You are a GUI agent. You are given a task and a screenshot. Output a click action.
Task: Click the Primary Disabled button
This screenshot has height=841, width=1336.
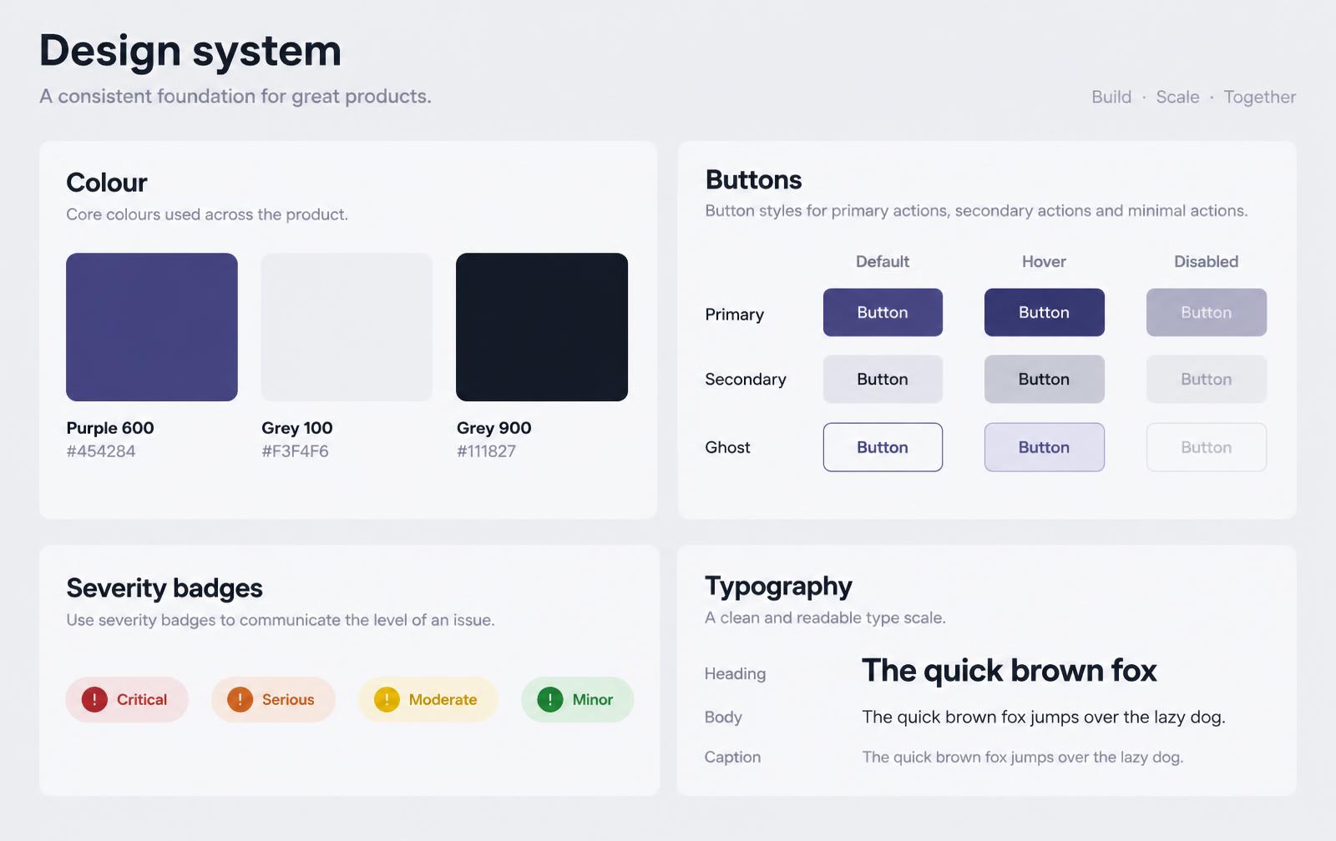click(x=1206, y=312)
